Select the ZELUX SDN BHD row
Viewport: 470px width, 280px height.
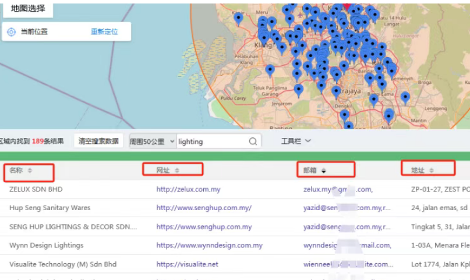[36, 189]
